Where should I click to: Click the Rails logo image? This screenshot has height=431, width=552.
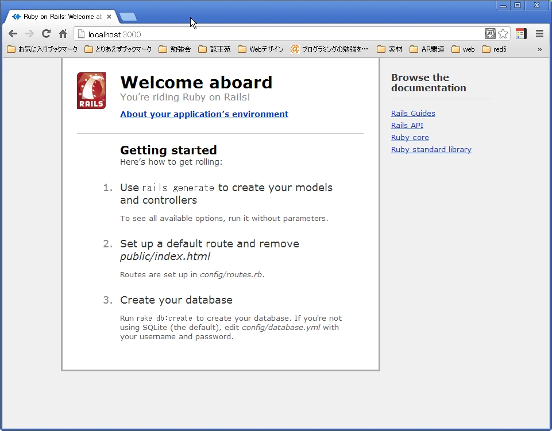tap(91, 91)
